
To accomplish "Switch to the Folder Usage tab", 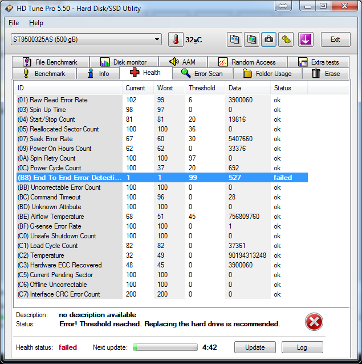I will click(x=267, y=73).
